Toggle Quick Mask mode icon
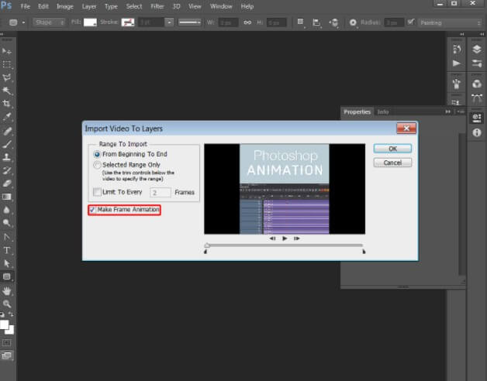The width and height of the screenshot is (487, 381). tap(7, 343)
